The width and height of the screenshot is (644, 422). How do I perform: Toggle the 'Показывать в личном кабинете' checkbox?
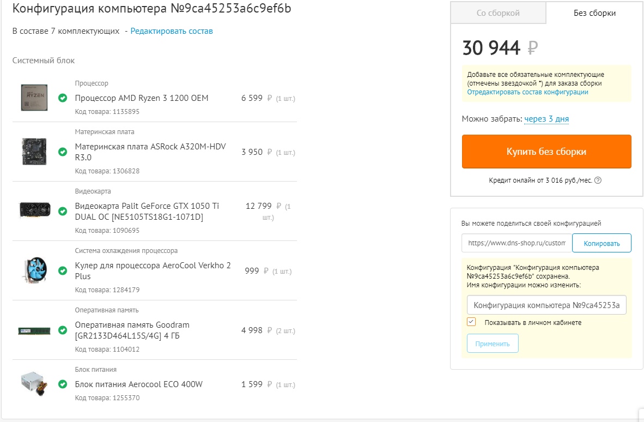tap(472, 322)
